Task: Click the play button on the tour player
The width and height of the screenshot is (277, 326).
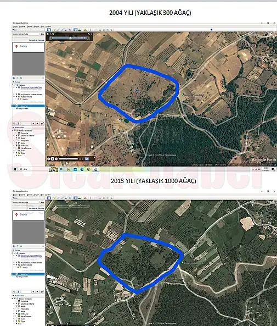Action: [53, 159]
